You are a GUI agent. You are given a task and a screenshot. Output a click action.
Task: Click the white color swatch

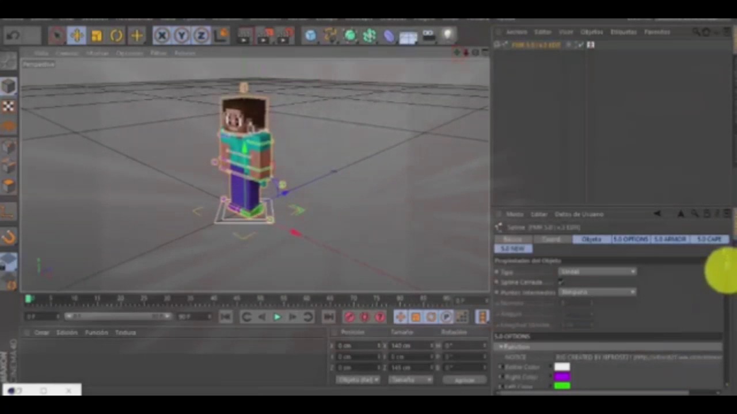[562, 367]
